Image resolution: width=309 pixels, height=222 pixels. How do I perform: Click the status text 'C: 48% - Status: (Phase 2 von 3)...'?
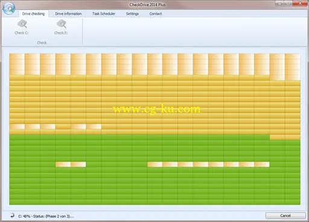tap(46, 217)
